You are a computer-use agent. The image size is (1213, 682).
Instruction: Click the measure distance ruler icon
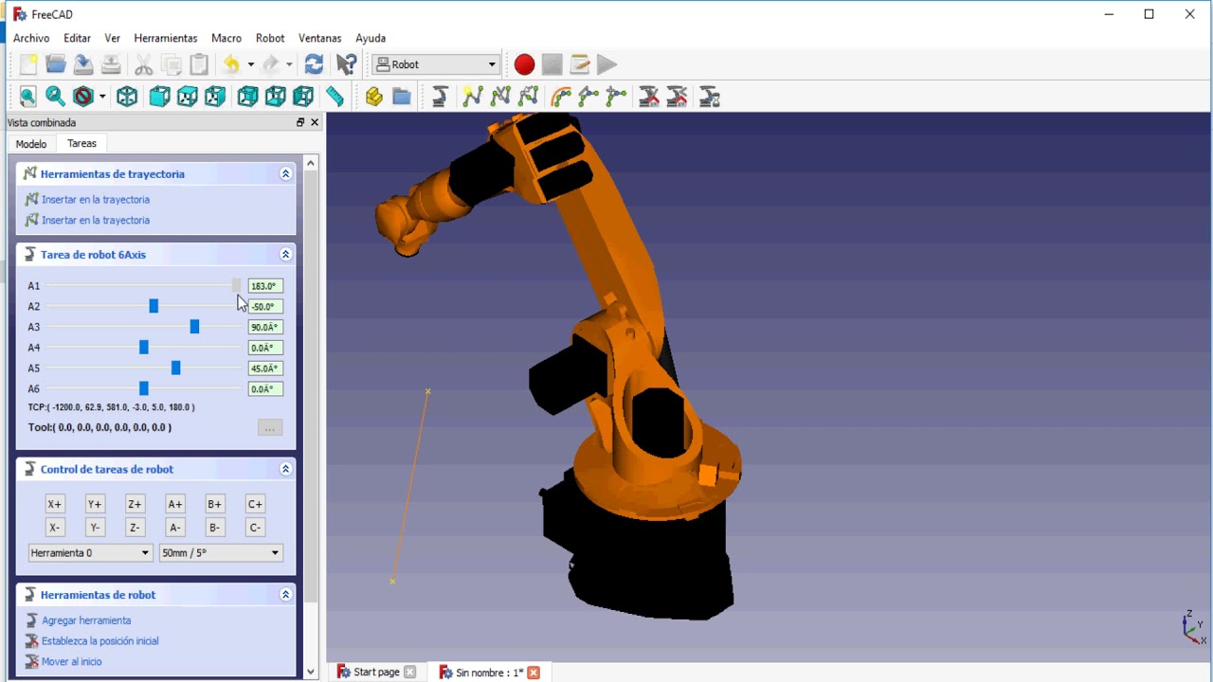tap(335, 97)
